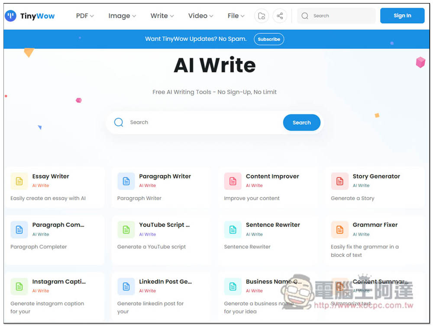433x327 pixels.
Task: Open the Sentence Rewriter tool title
Action: click(x=273, y=225)
